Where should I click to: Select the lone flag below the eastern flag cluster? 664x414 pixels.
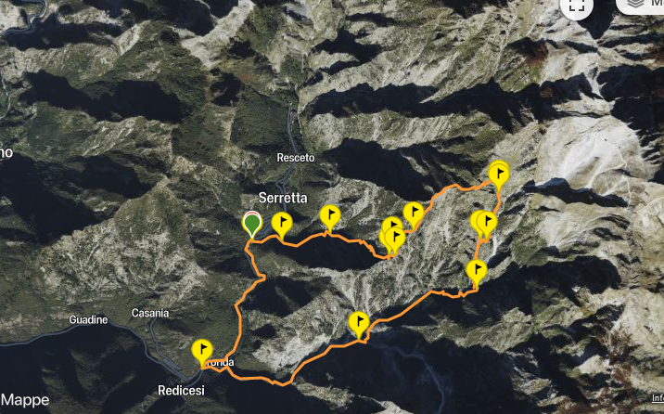[477, 273]
